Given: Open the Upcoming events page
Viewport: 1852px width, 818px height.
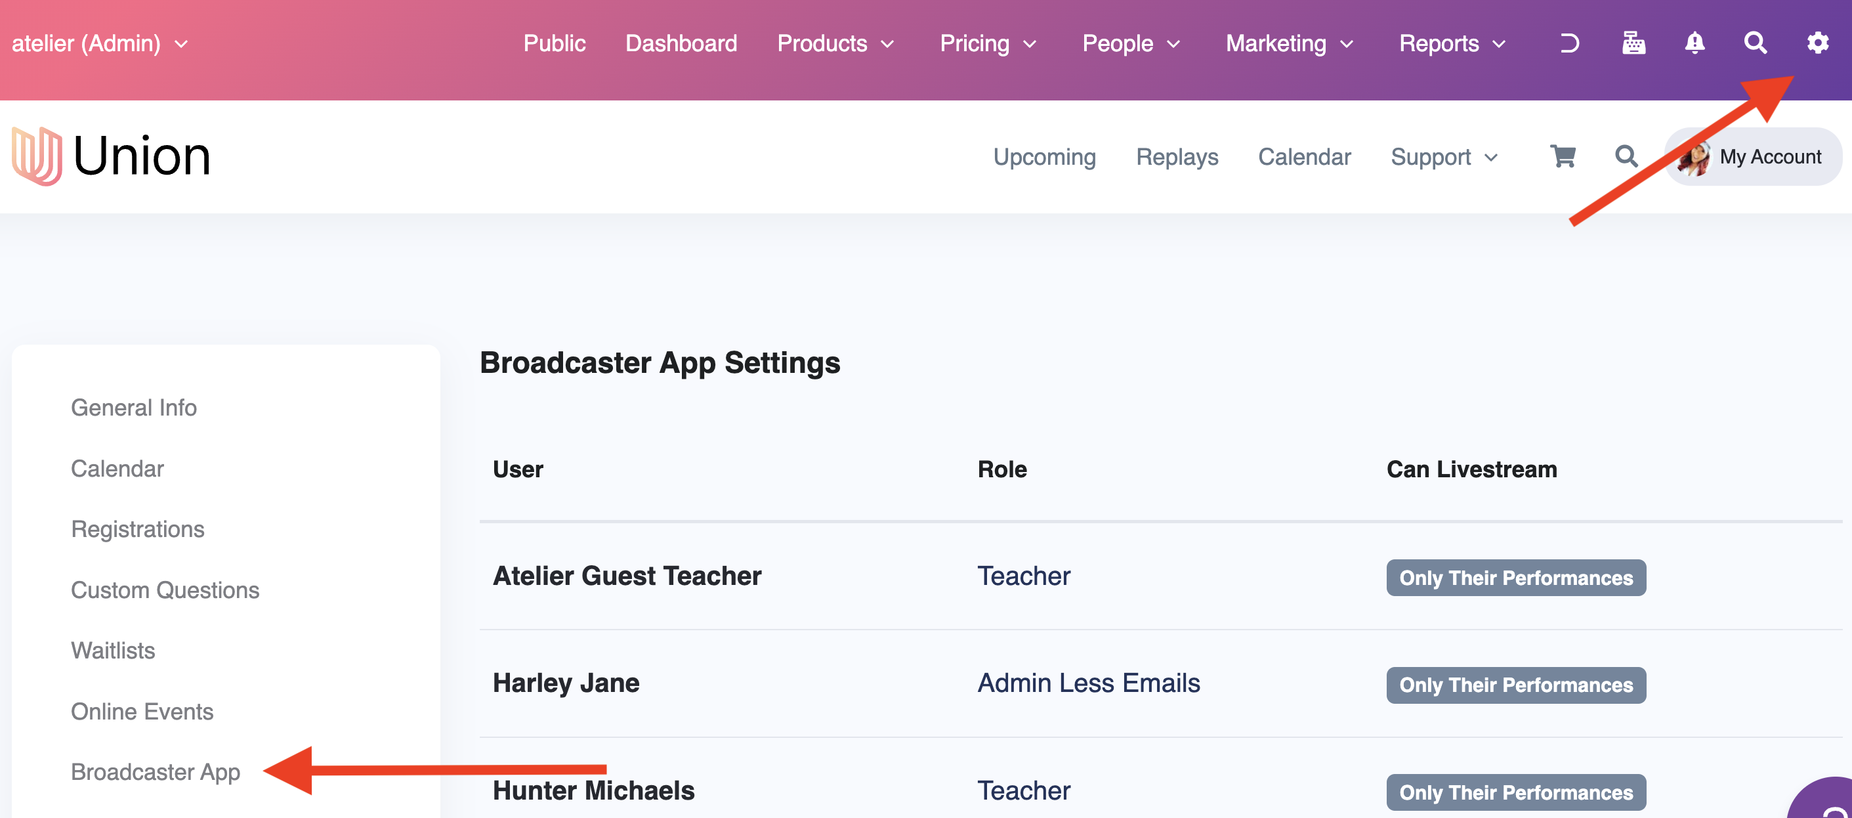Looking at the screenshot, I should [x=1044, y=157].
